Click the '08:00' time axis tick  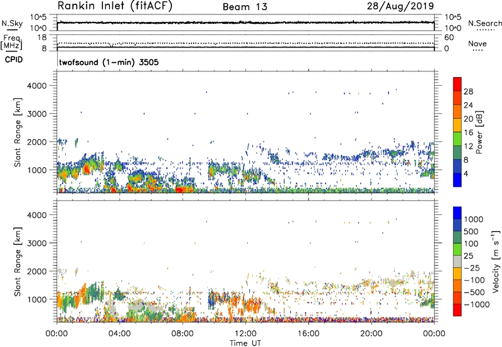(x=183, y=334)
